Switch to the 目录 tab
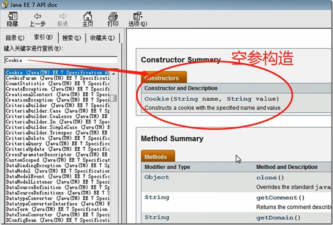 [15, 38]
